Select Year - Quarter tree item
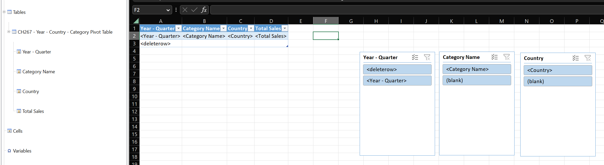 coord(37,52)
